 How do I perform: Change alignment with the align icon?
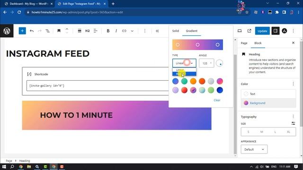(x=80, y=31)
